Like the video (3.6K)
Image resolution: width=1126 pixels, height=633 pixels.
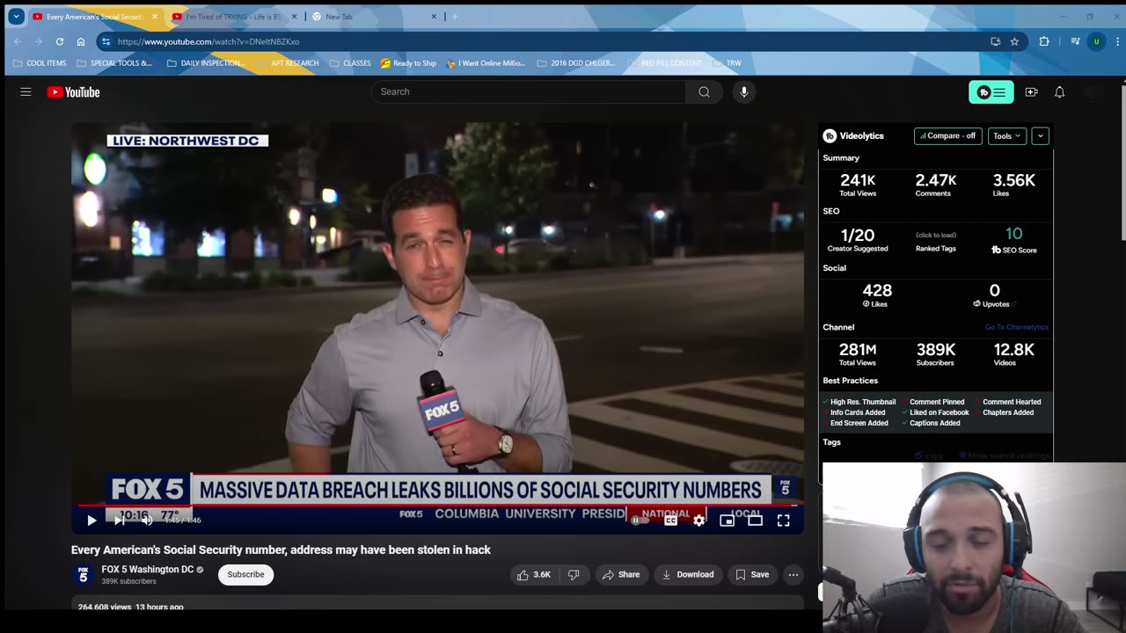click(x=534, y=575)
